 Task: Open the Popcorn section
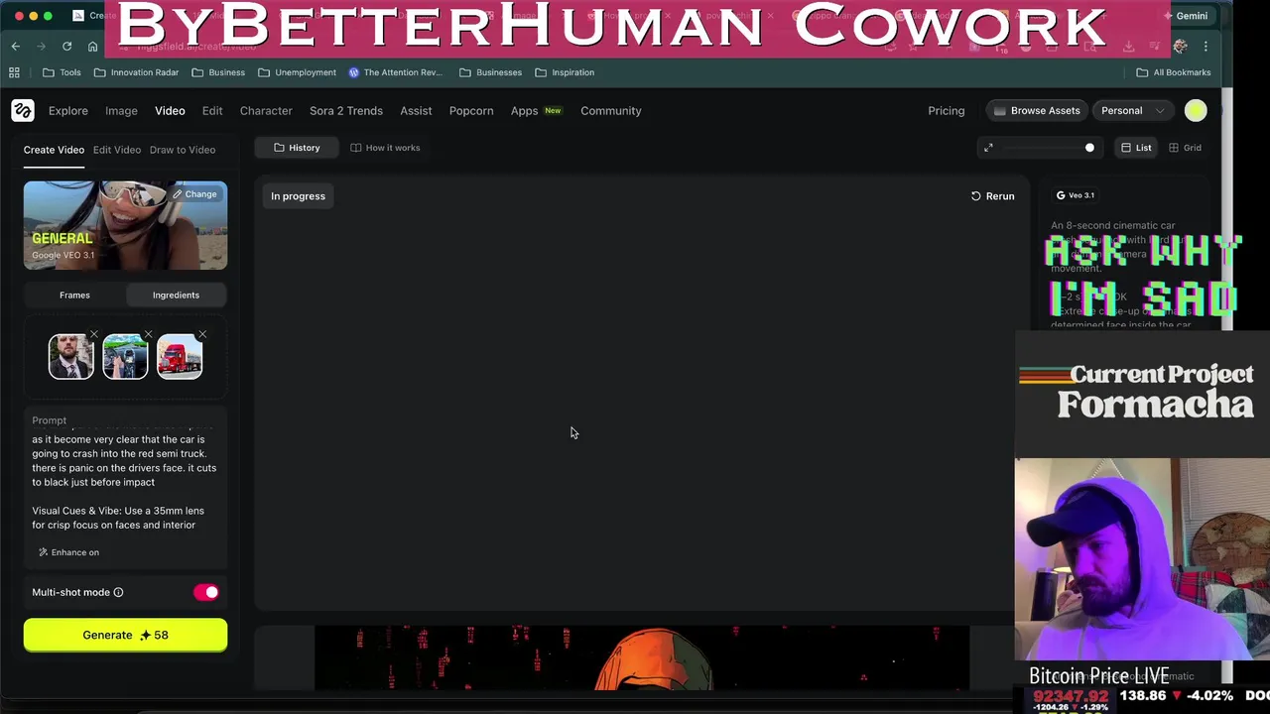(471, 111)
